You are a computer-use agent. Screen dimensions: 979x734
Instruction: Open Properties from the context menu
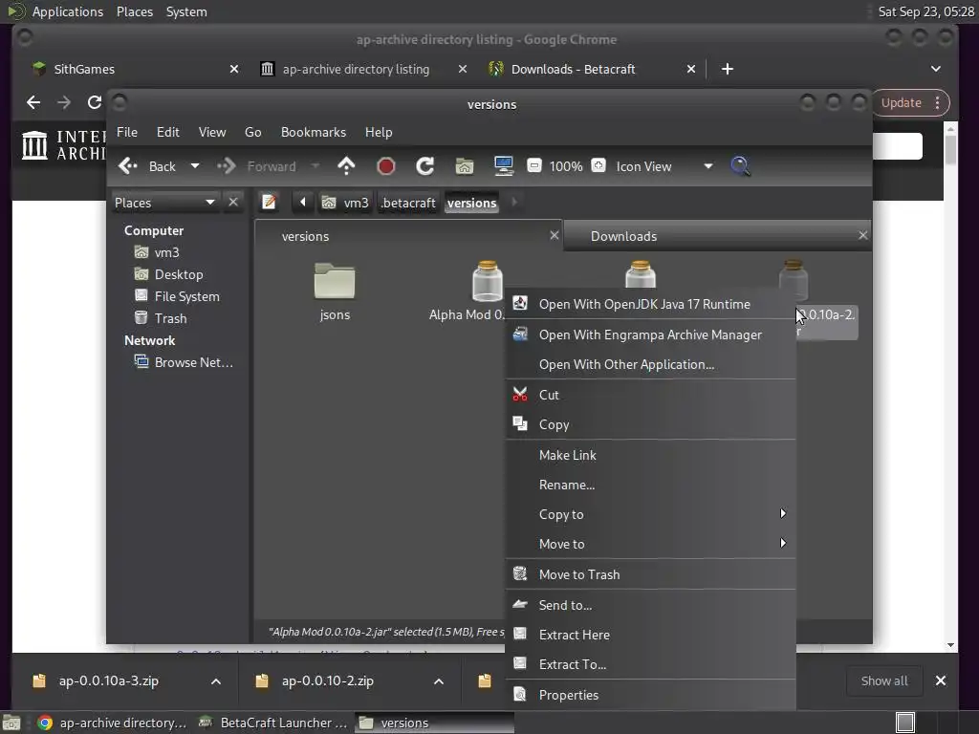click(650, 695)
